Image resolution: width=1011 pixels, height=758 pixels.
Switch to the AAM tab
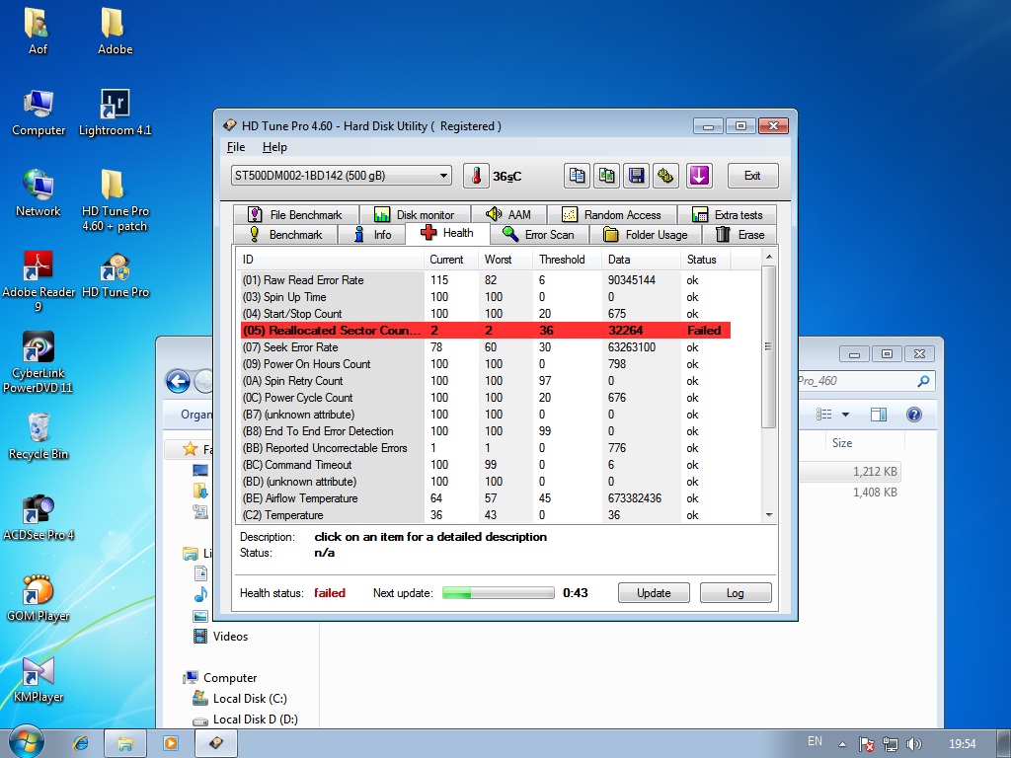[x=508, y=214]
